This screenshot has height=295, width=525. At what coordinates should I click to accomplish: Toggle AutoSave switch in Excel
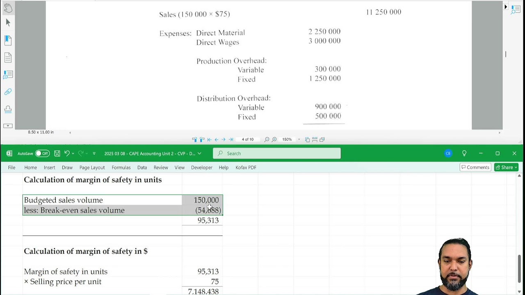coord(42,154)
